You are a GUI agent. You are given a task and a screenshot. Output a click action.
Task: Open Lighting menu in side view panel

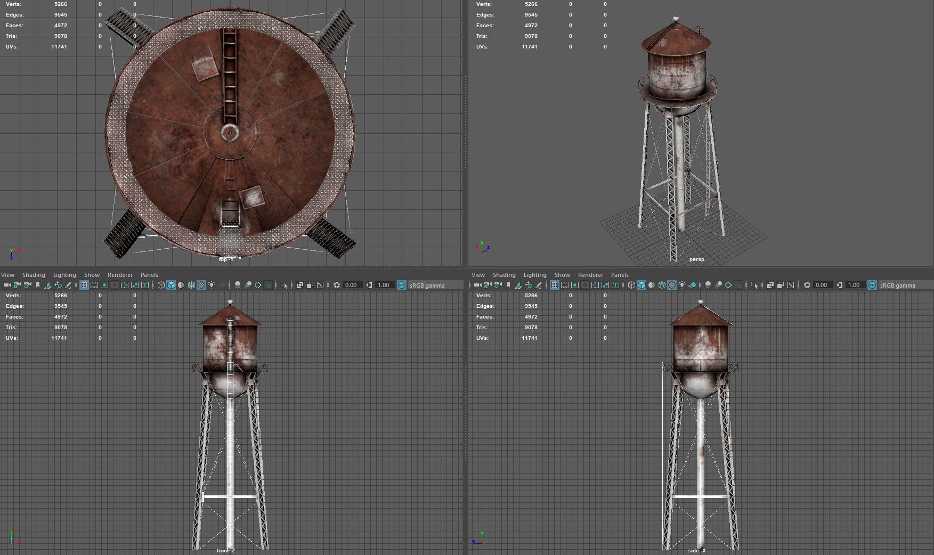point(535,275)
